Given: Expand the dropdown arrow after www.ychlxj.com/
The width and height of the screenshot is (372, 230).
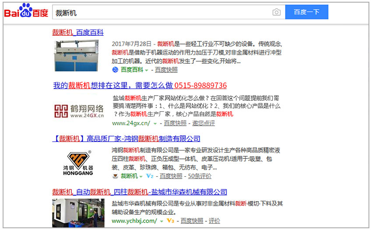Looking at the screenshot, I should click(x=161, y=221).
